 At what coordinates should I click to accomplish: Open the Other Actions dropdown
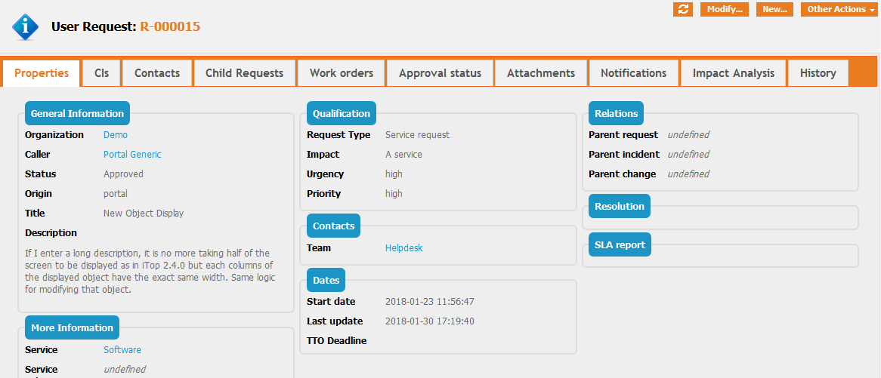coord(839,9)
